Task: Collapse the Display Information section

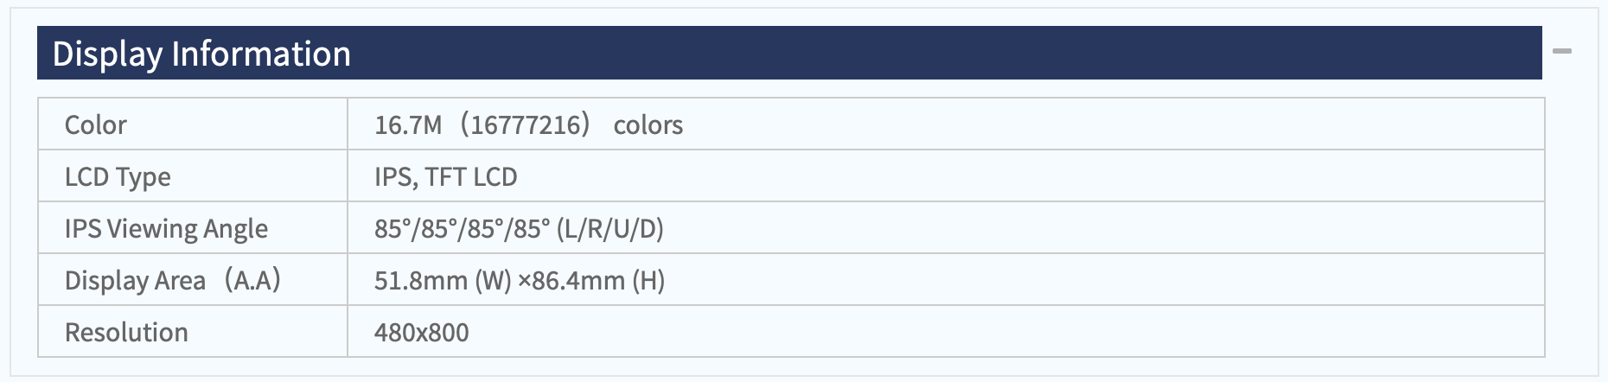Action: (1561, 52)
